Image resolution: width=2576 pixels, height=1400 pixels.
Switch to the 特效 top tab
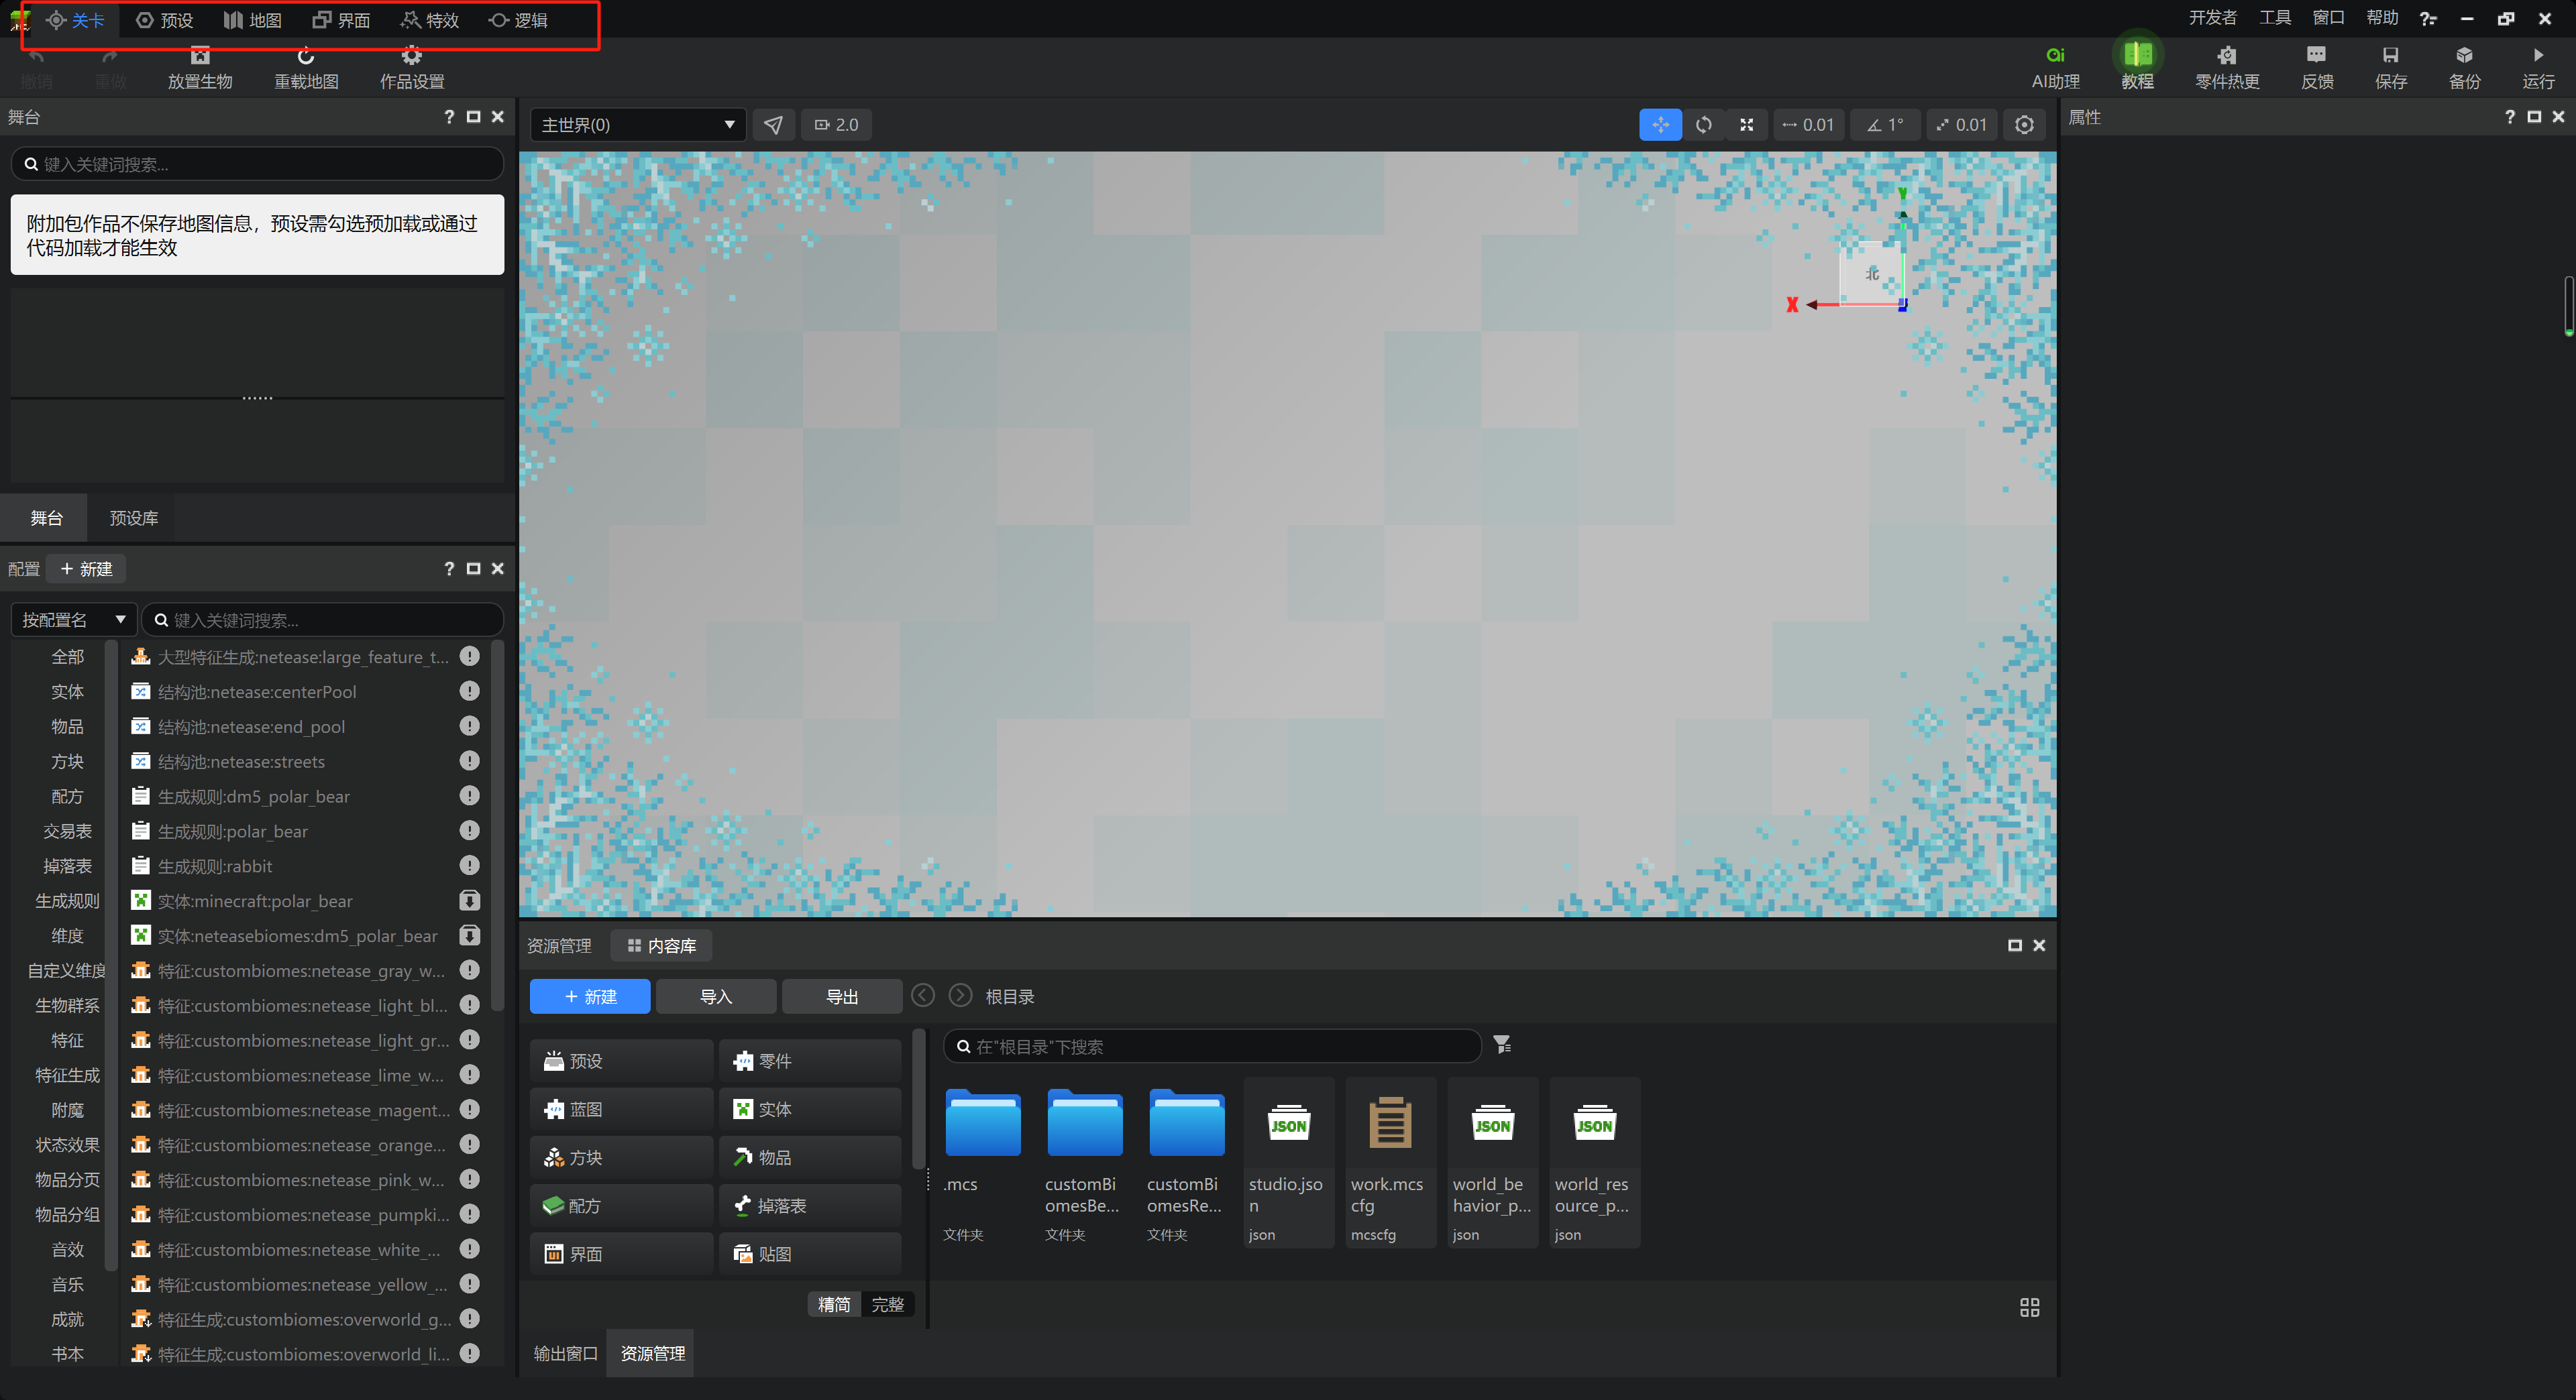430,20
